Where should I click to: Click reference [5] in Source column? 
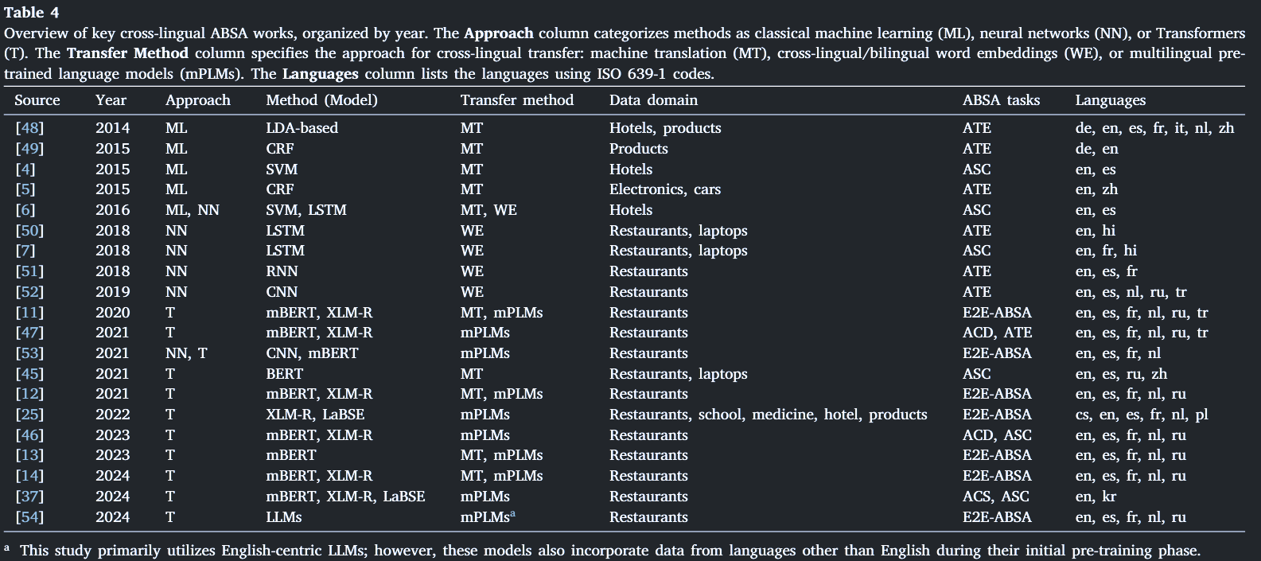25,189
